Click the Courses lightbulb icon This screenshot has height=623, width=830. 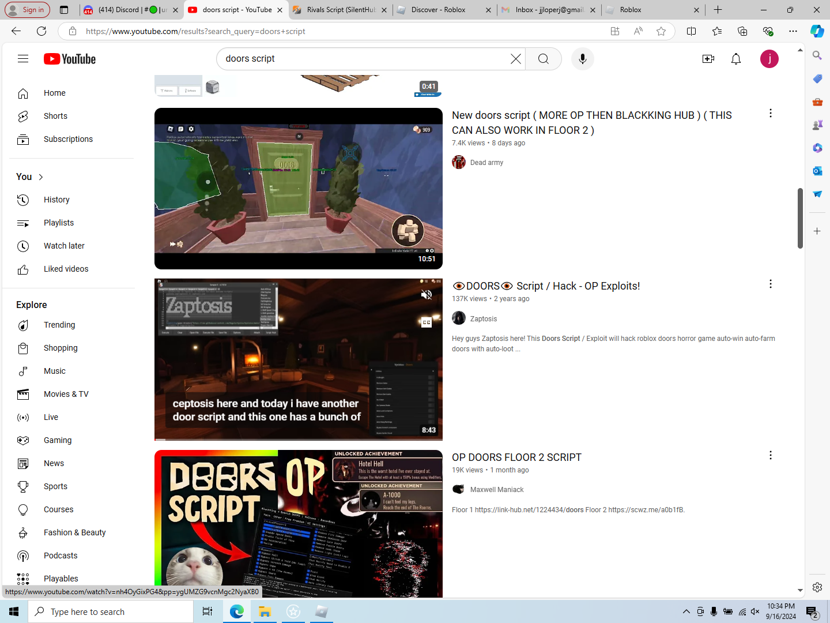pyautogui.click(x=23, y=509)
